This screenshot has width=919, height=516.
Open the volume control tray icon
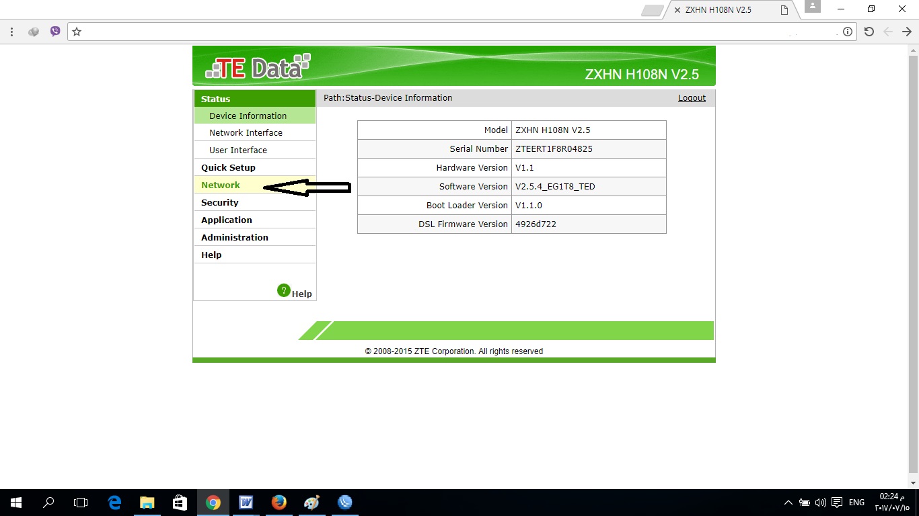tap(821, 503)
